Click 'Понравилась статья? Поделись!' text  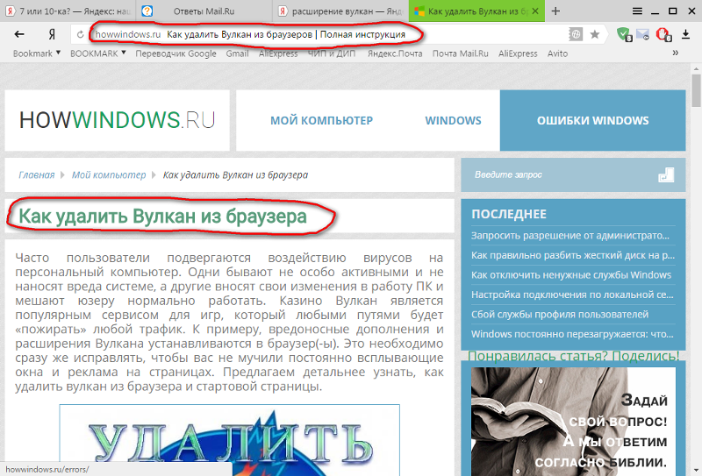coord(574,356)
